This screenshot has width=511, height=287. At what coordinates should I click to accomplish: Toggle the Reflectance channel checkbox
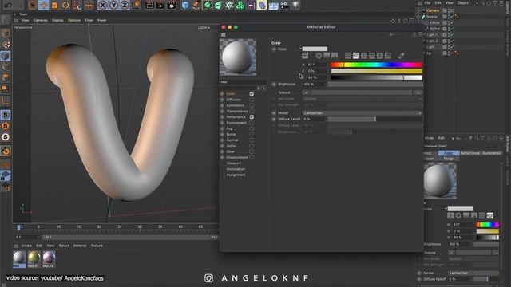pyautogui.click(x=252, y=117)
